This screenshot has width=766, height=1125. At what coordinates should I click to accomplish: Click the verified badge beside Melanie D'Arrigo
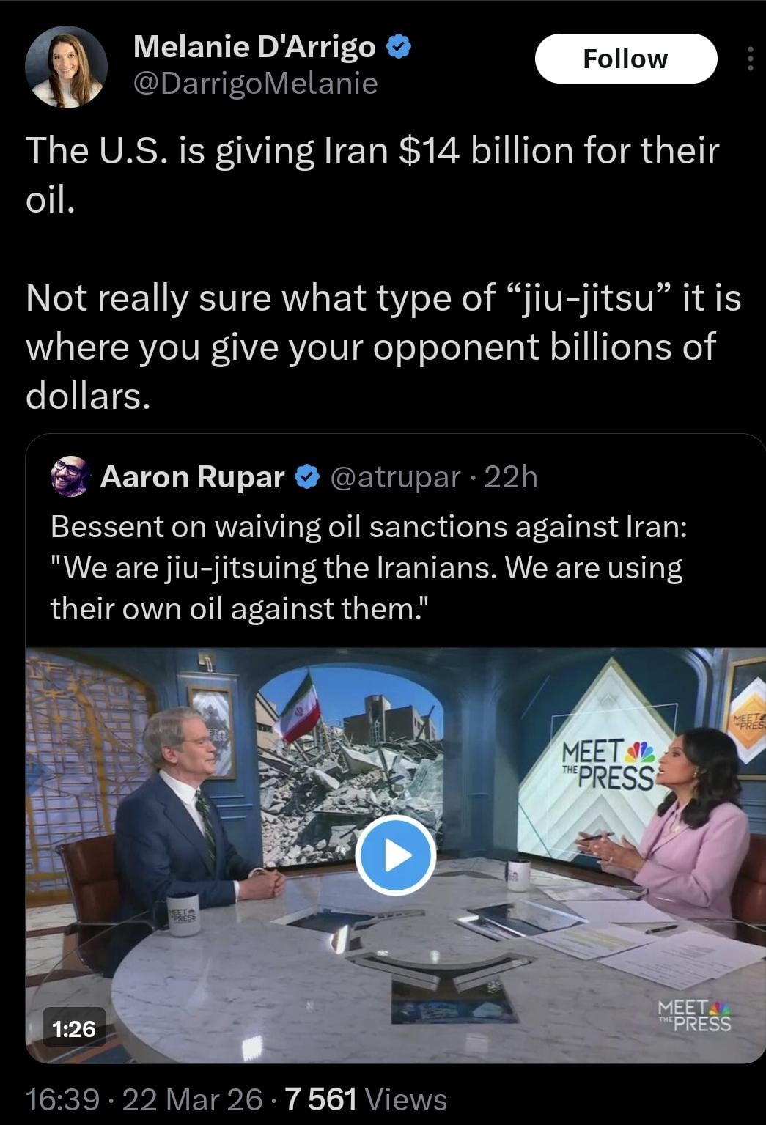click(397, 48)
